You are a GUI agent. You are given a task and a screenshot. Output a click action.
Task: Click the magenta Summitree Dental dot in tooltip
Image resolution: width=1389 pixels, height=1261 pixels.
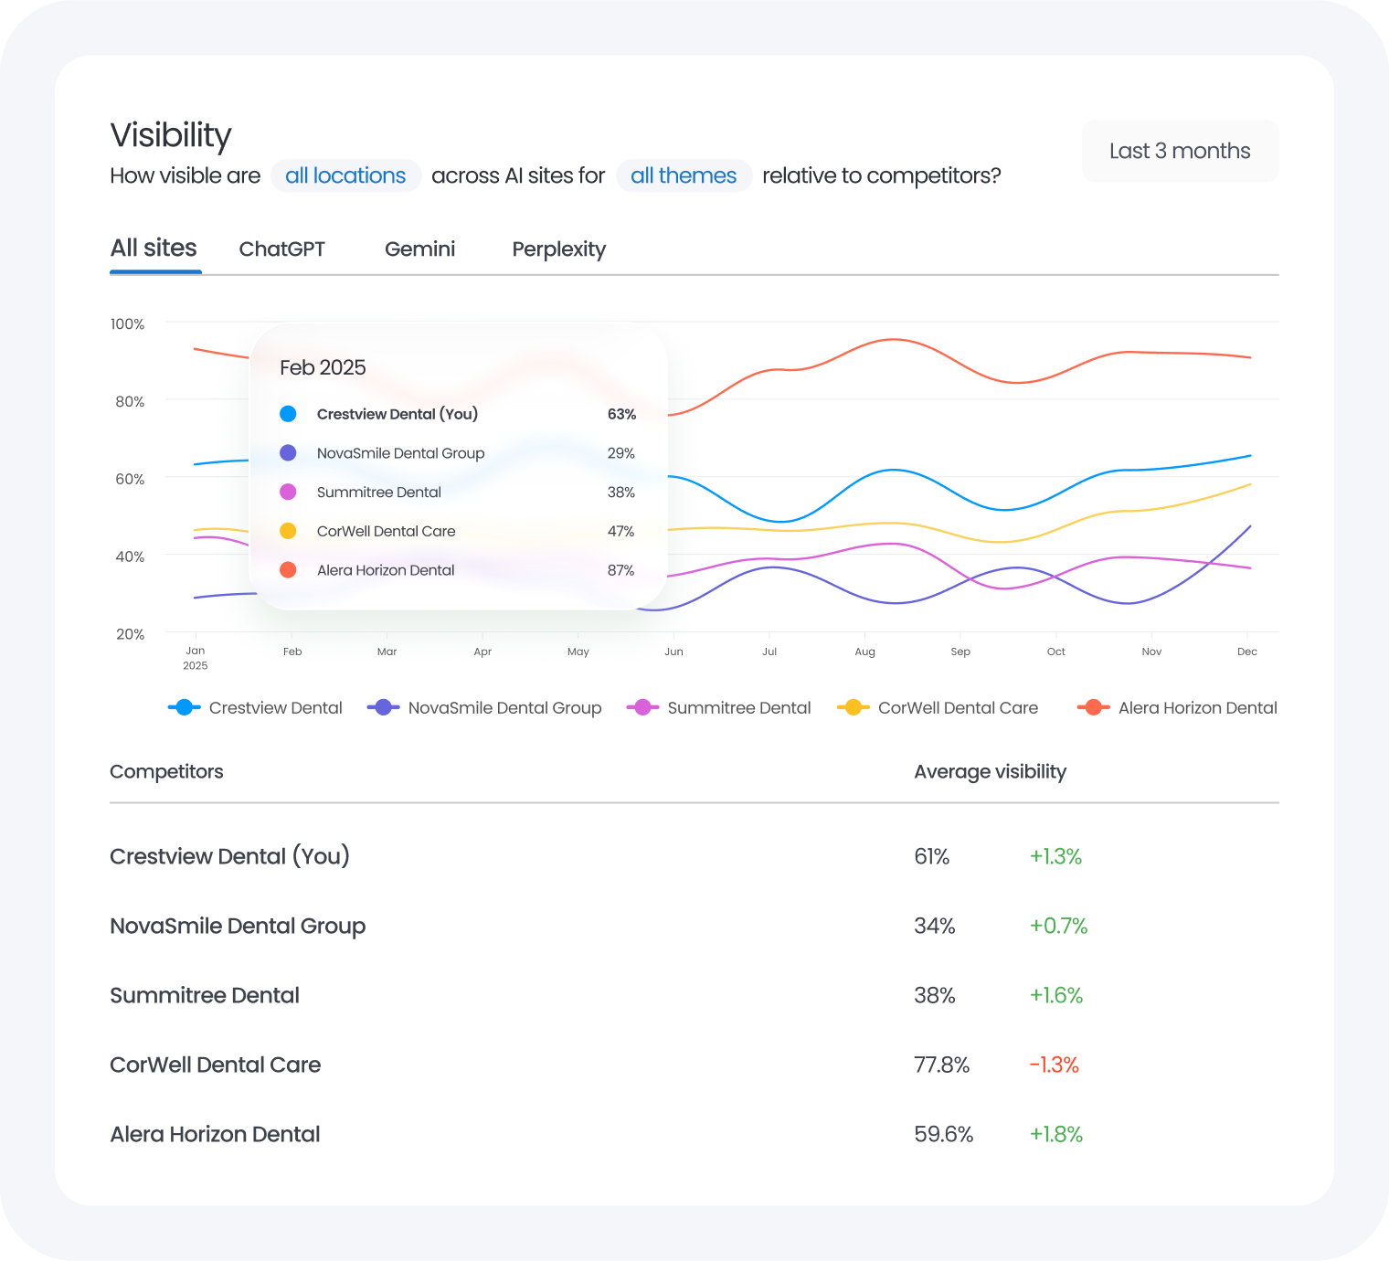tap(288, 492)
